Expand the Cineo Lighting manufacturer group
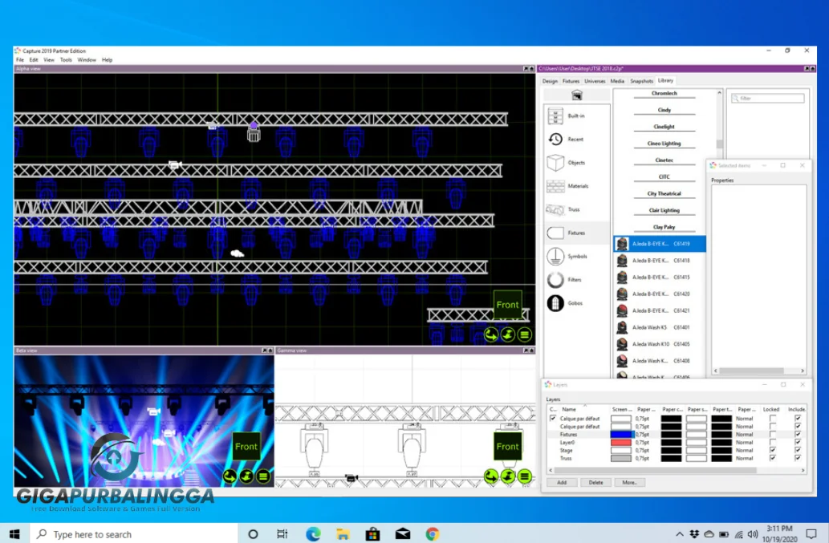 664,144
